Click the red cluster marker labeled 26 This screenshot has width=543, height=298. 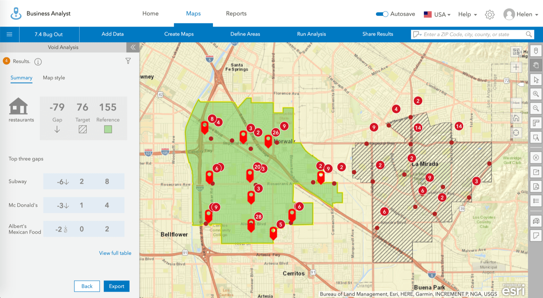(276, 132)
